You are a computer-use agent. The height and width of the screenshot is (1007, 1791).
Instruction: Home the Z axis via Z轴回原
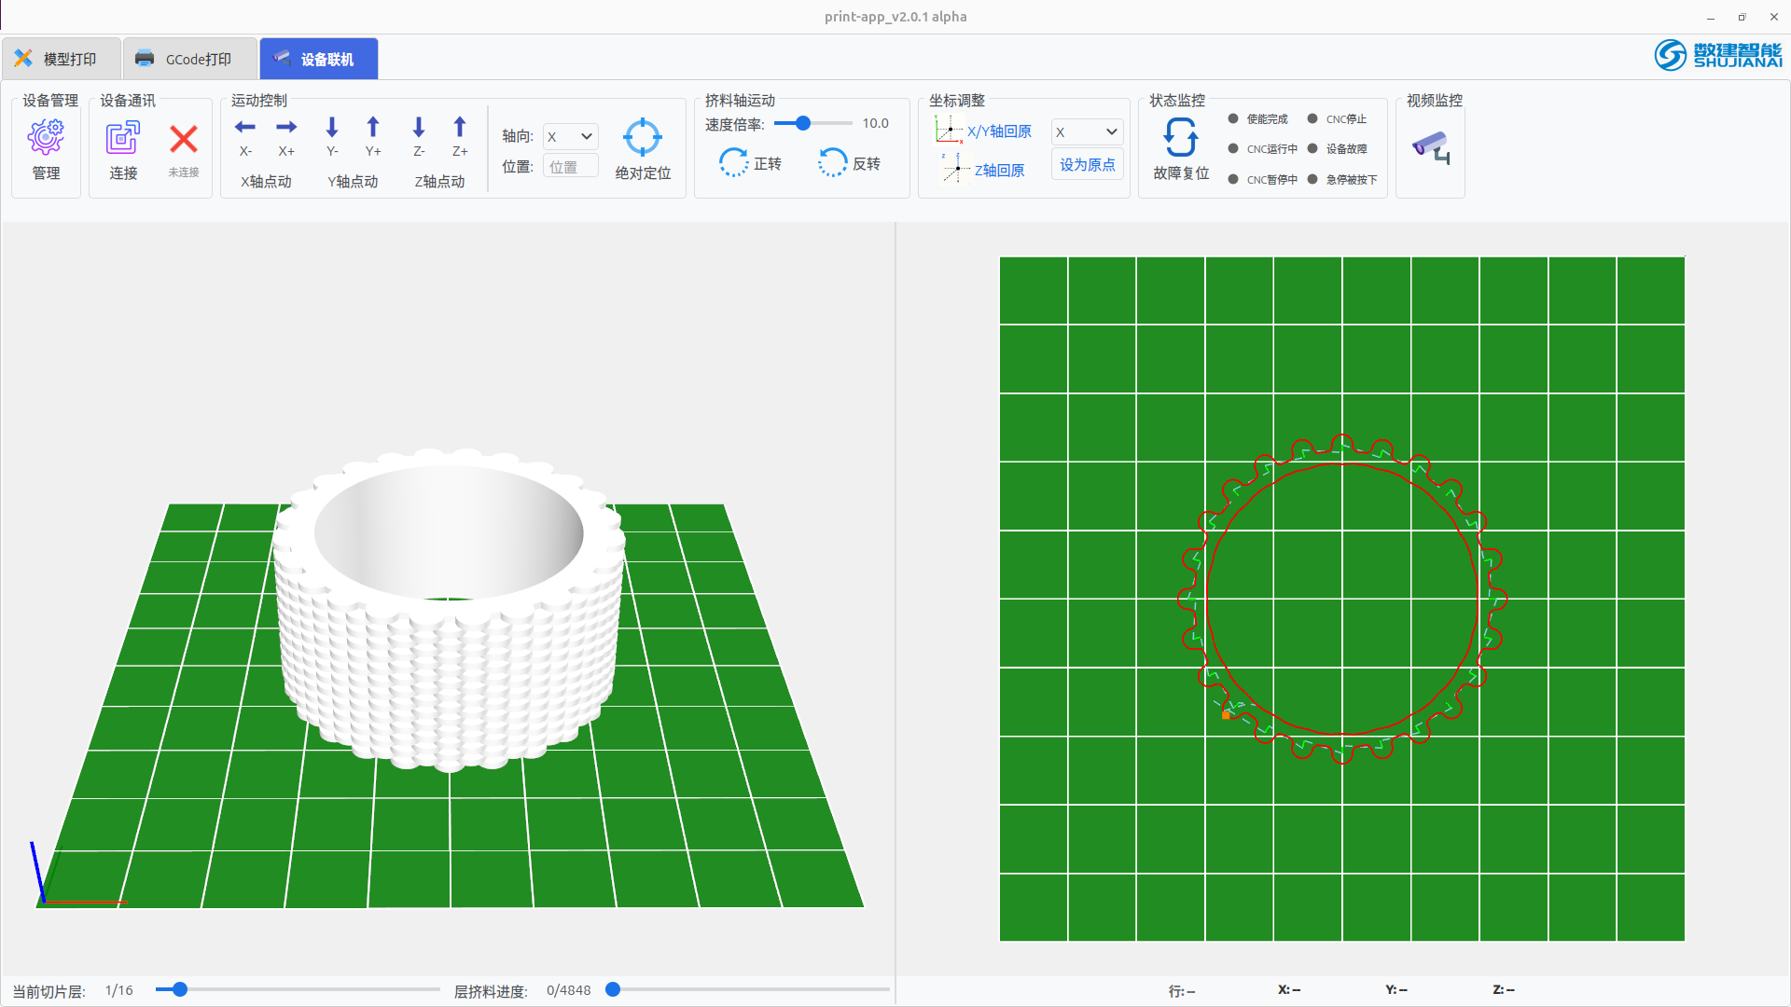click(x=985, y=171)
